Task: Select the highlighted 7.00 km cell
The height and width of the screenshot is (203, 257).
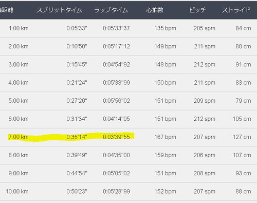Action: click(x=19, y=137)
